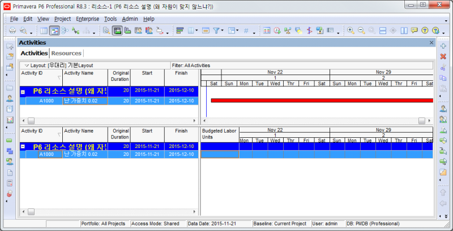This screenshot has width=453, height=231.
Task: Select the Activities tab
Action: (34, 53)
